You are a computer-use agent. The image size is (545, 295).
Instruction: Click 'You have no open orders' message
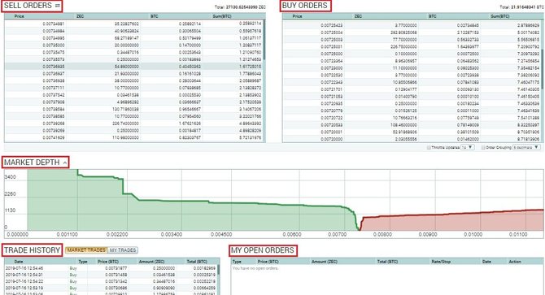[255, 268]
